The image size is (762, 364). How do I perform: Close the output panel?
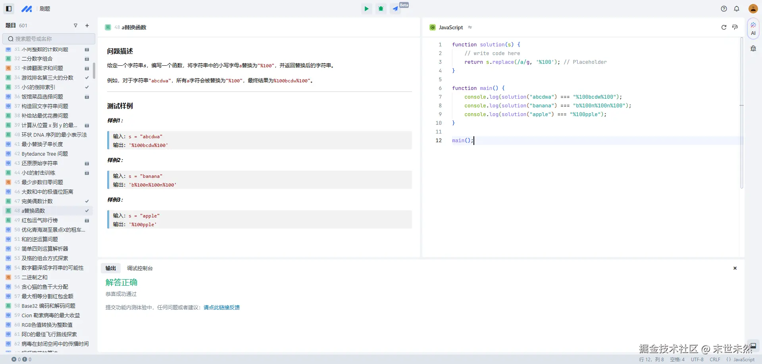(x=735, y=268)
